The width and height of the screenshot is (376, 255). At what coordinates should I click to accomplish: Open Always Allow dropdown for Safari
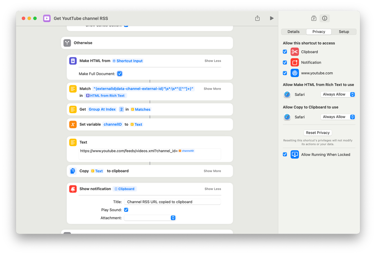coord(338,94)
